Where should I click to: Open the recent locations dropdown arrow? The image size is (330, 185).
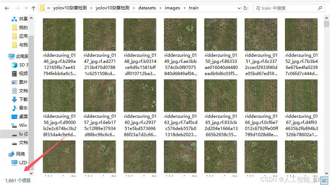point(26,8)
